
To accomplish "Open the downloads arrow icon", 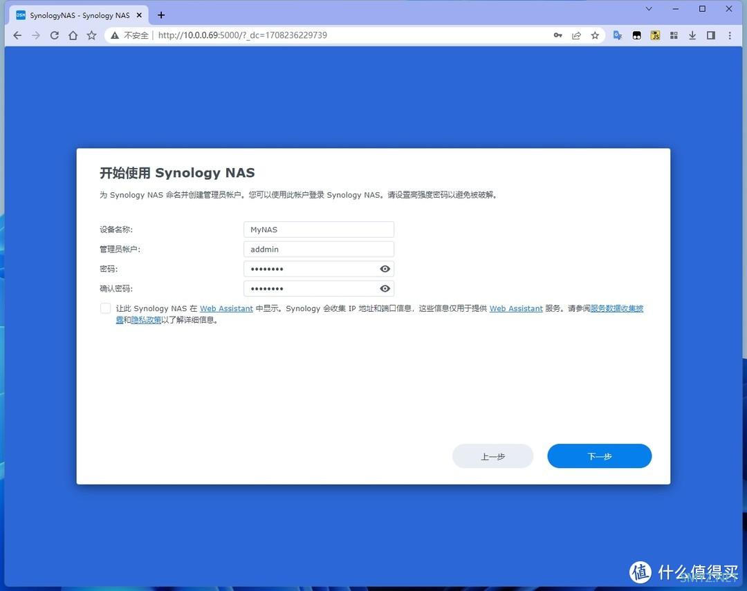I will pos(692,35).
